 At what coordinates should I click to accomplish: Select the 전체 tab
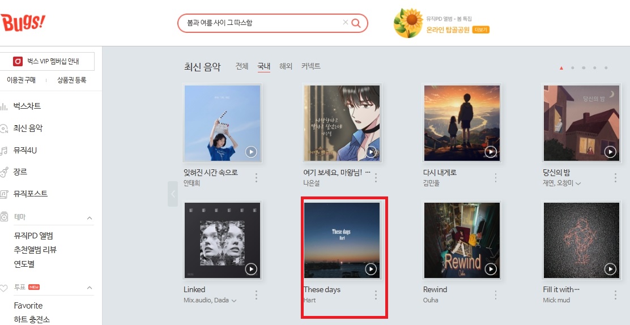pyautogui.click(x=242, y=66)
